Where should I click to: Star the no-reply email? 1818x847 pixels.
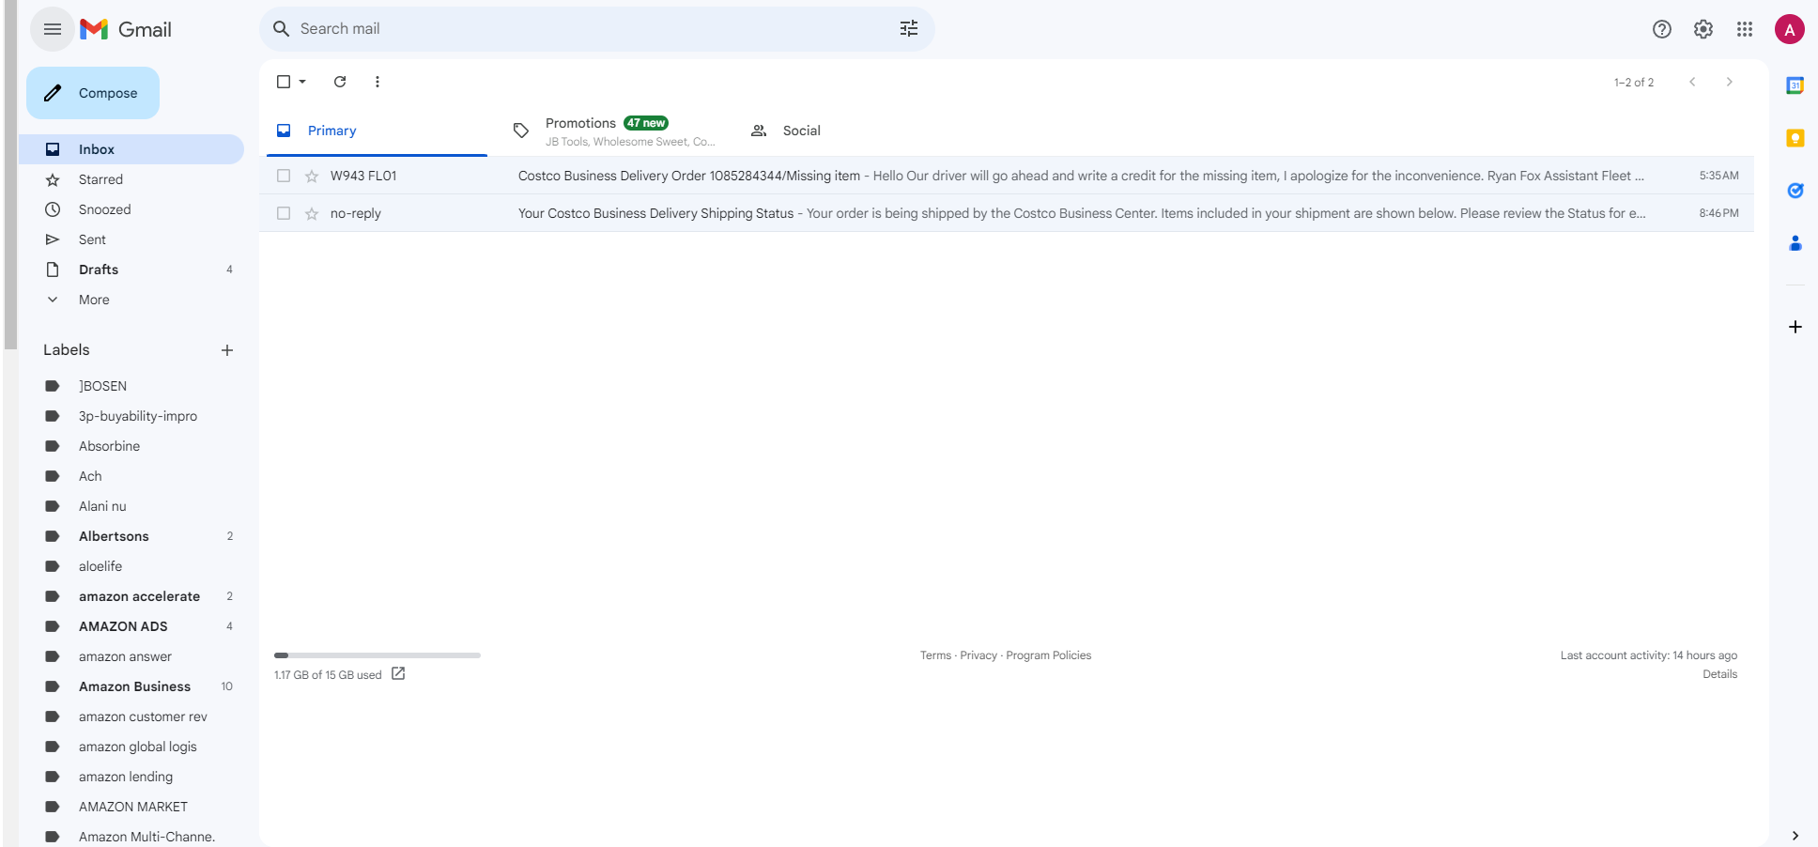[x=312, y=213]
